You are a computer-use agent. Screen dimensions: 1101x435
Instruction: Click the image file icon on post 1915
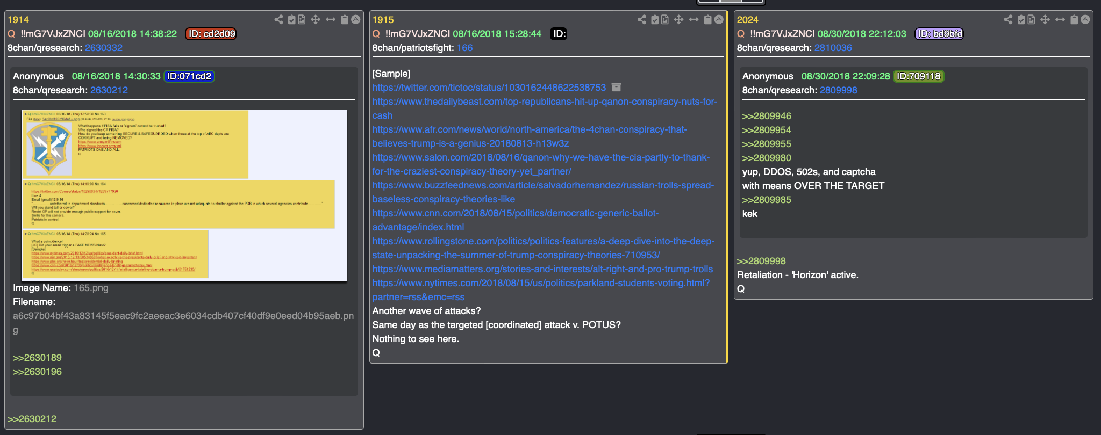[x=665, y=20]
